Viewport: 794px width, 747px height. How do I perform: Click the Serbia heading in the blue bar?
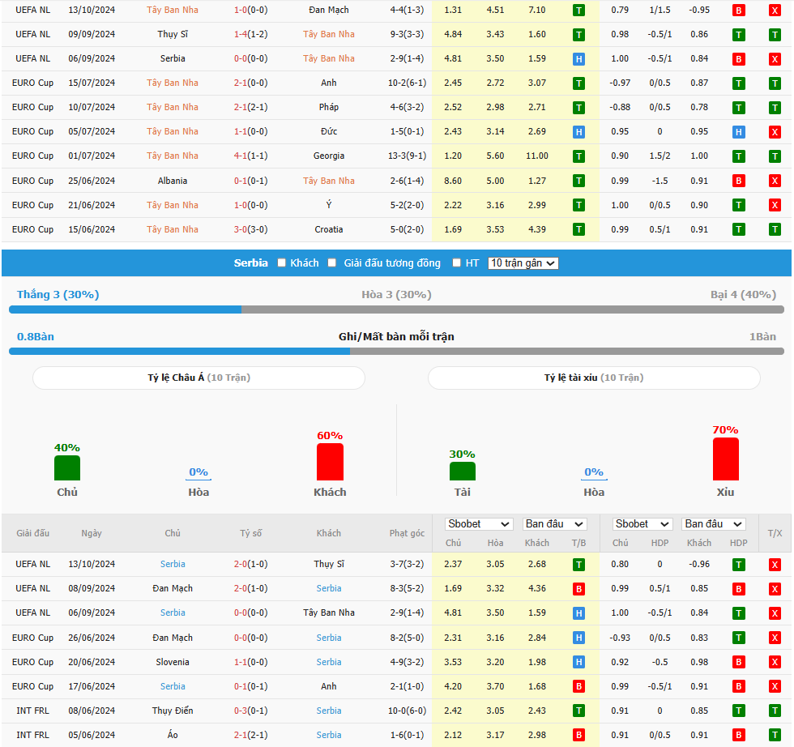point(250,263)
